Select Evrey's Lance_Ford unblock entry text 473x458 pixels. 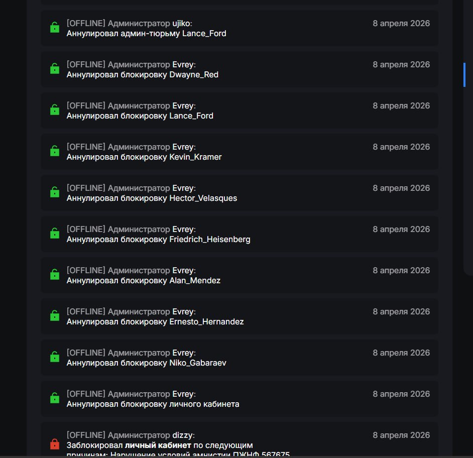[x=140, y=116]
